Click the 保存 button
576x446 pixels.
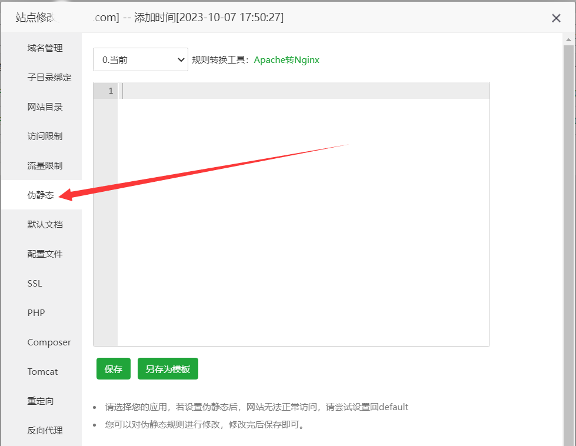tap(114, 369)
